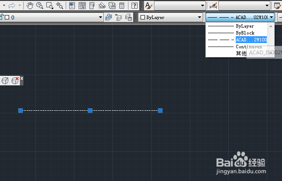Activate the Zoom Realtime tool
This screenshot has width=282, height=181.
pyautogui.click(x=39, y=6)
